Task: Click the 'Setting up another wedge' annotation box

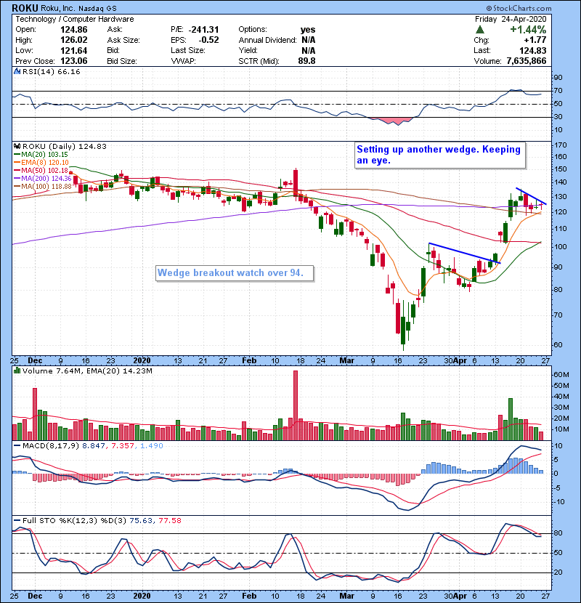Action: pyautogui.click(x=440, y=155)
